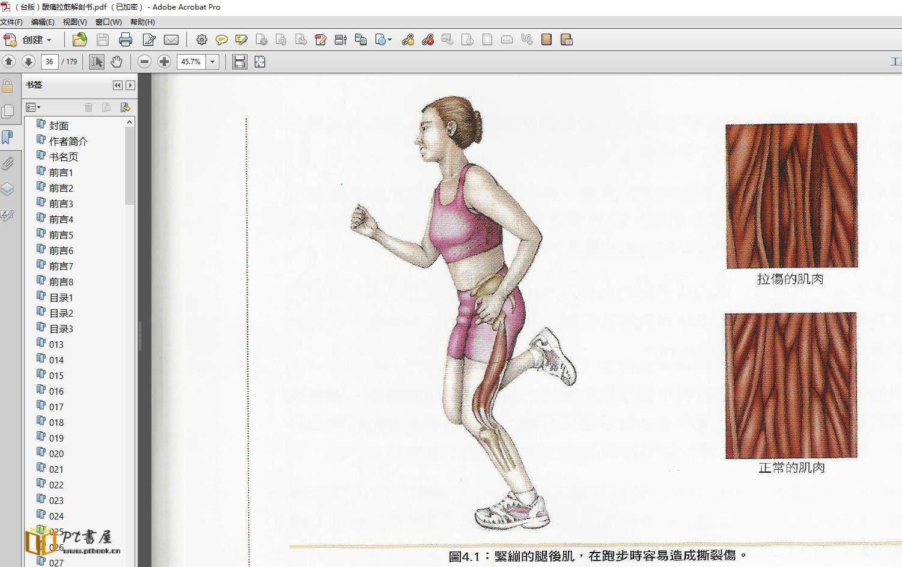Open the web page creation dropdown icon
902x567 pixels.
pos(383,40)
